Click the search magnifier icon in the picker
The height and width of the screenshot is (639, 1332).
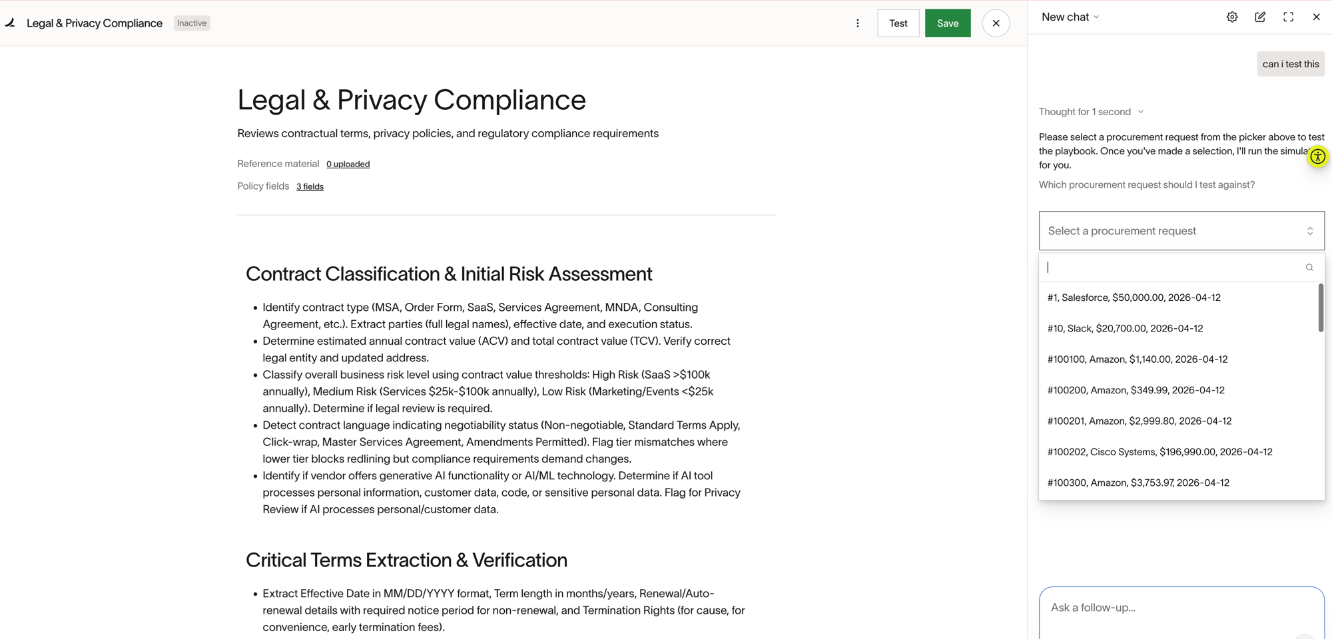[1309, 268]
